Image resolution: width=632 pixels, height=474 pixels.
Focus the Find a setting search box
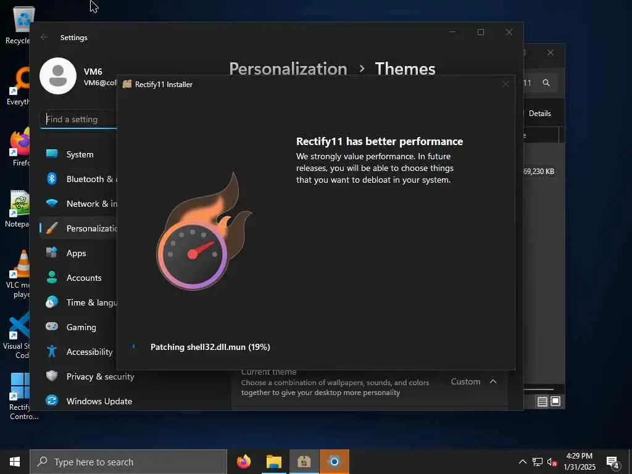[x=78, y=119]
